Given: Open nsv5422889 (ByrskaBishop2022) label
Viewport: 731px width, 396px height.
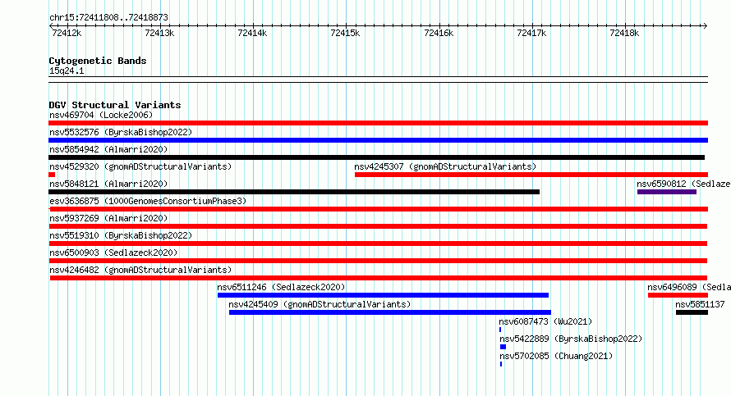Looking at the screenshot, I should point(571,339).
